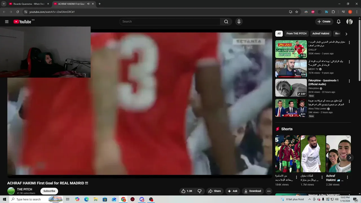Select the 'All' filter chip
Screen dimensions: 361x203
click(279, 34)
